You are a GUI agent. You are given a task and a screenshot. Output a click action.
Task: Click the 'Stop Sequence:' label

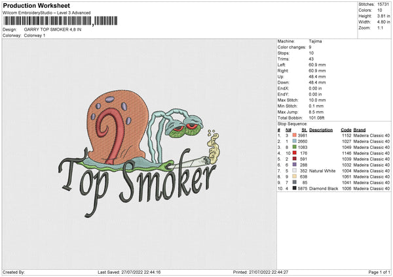[x=292, y=123]
